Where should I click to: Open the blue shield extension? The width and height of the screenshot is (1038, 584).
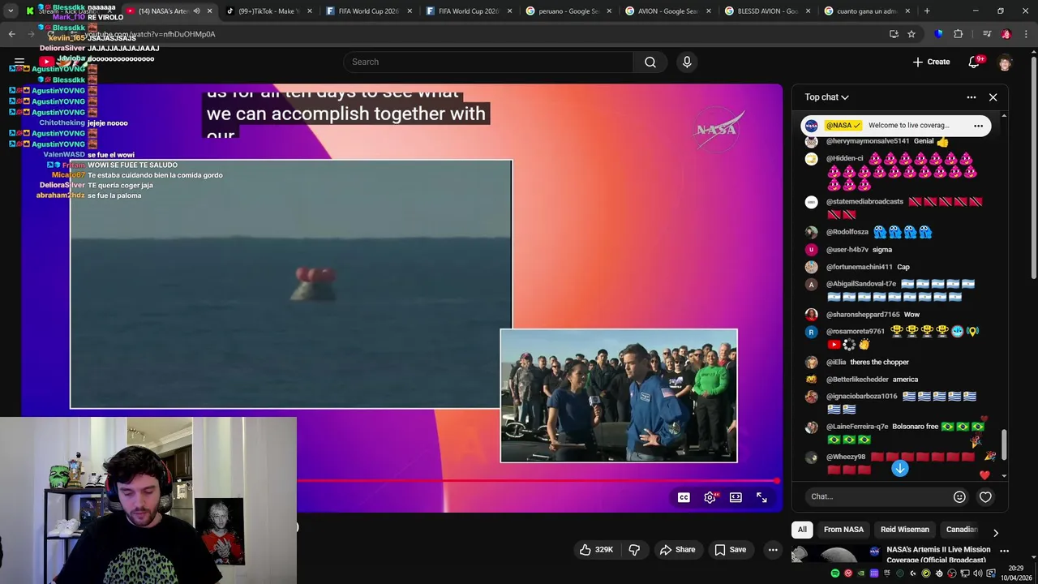click(x=939, y=34)
